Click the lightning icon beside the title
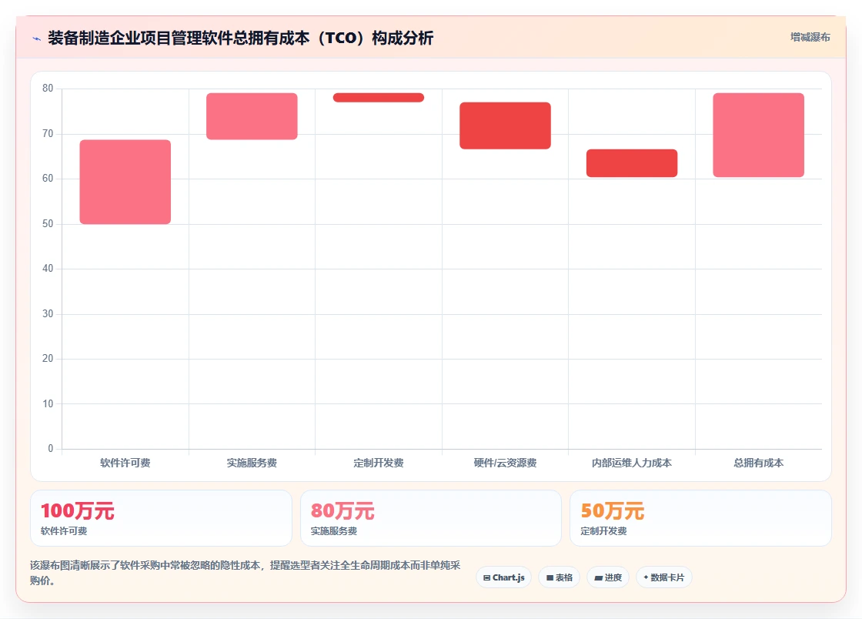This screenshot has height=619, width=862. tap(37, 38)
